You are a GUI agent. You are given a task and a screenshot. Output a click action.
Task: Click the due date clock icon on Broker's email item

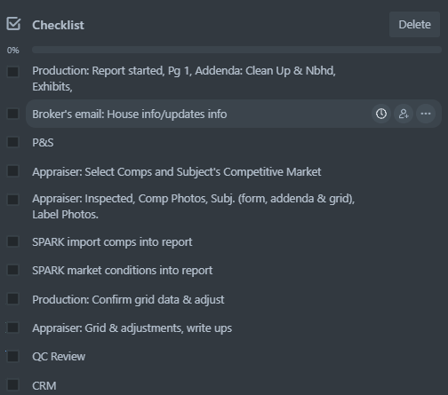(x=381, y=114)
